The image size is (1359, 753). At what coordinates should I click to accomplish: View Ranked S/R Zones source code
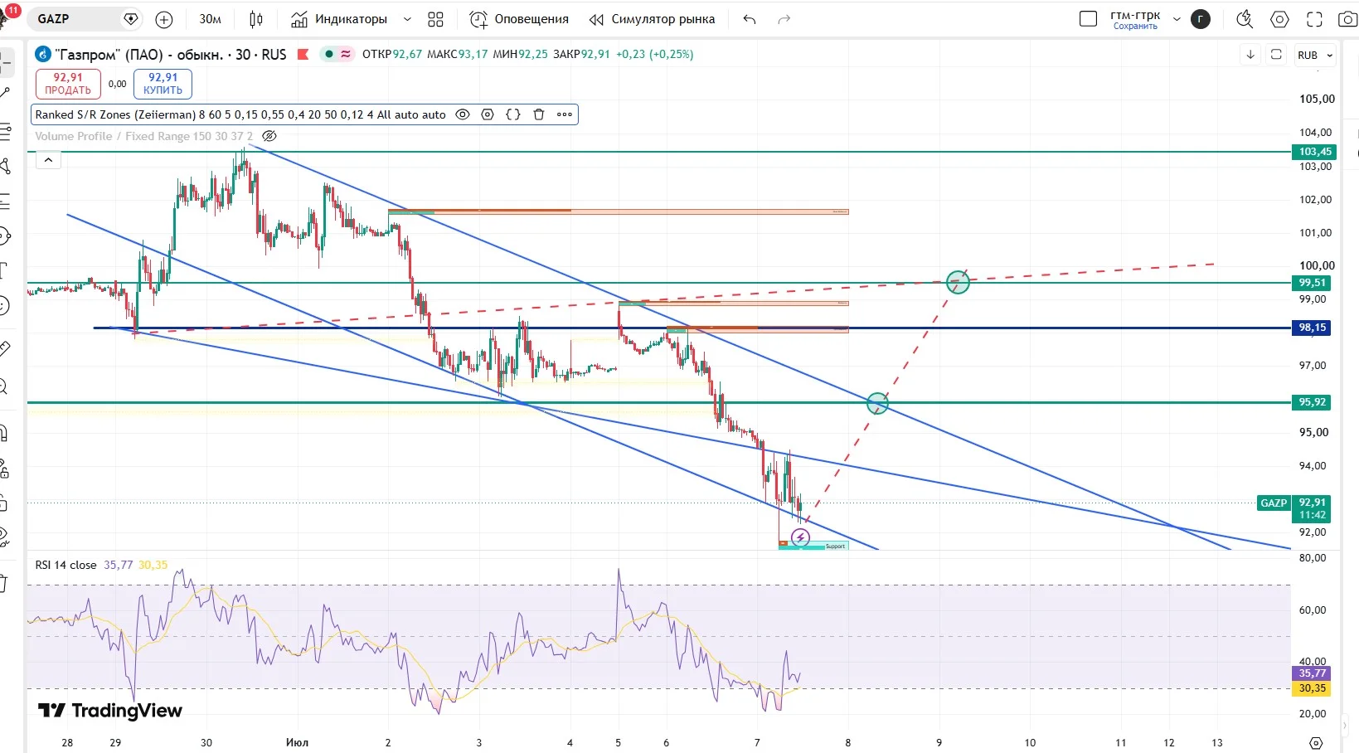click(x=513, y=114)
